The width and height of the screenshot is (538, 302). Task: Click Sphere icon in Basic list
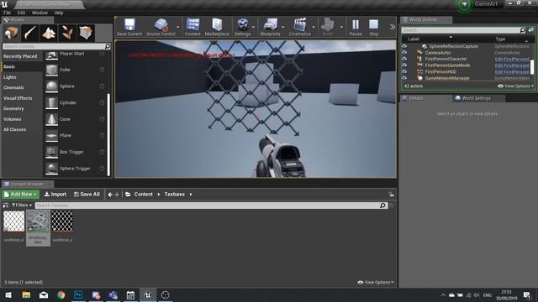52,86
